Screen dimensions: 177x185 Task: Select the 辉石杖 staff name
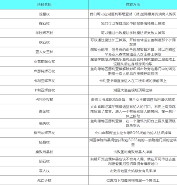point(44,23)
